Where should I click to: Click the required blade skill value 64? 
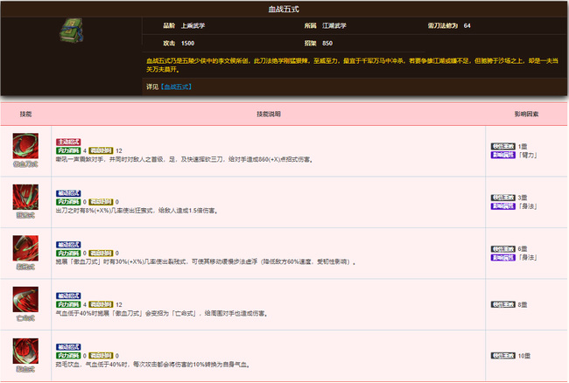467,25
